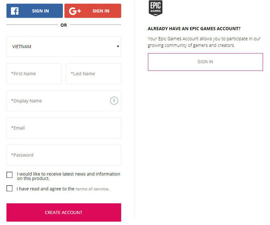Click the small arrow on the country selector
270x225 pixels.
[118, 47]
